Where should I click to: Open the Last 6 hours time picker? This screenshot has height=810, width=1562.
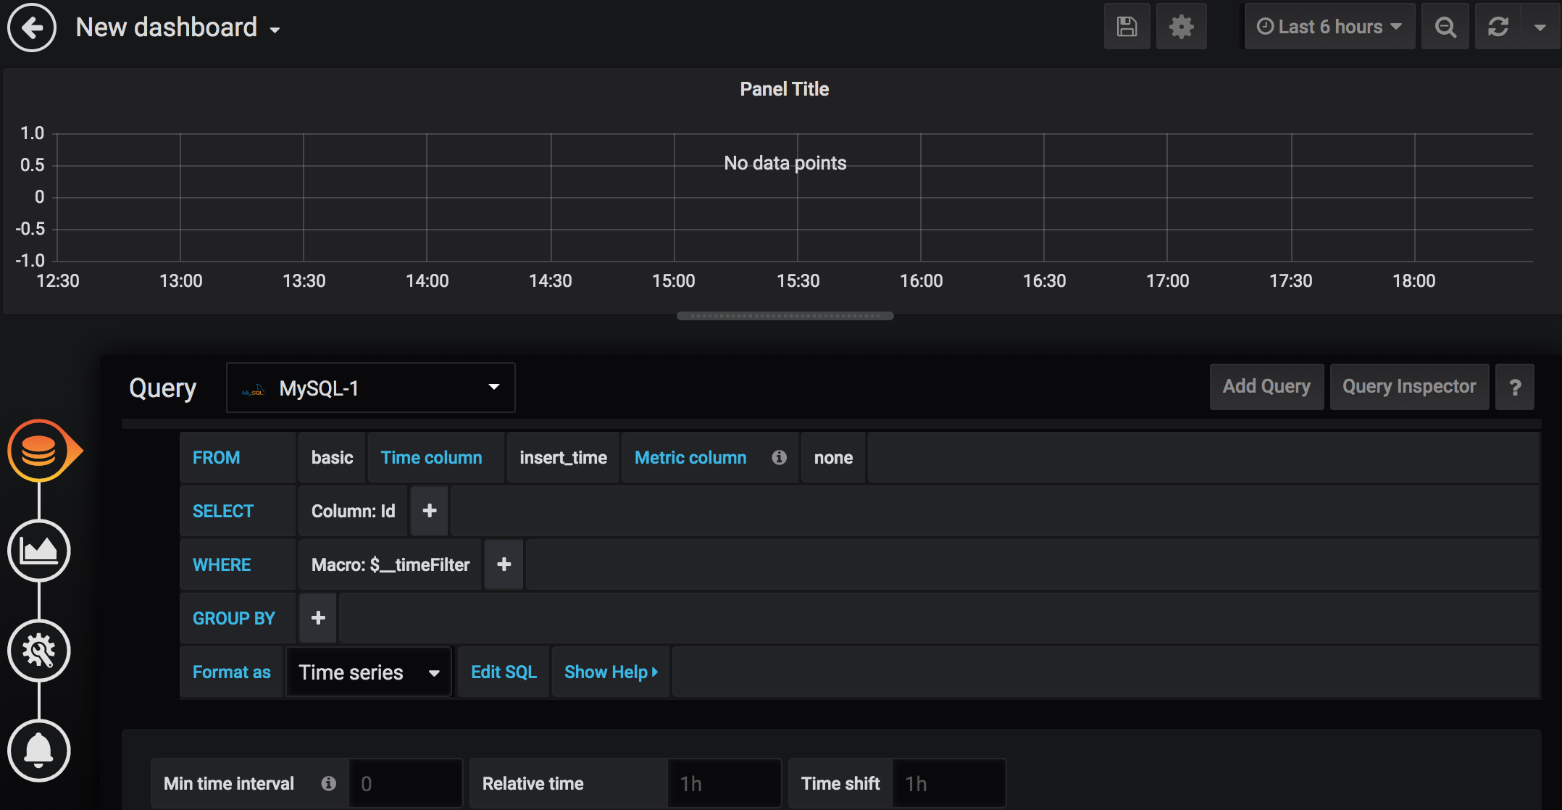click(1329, 27)
